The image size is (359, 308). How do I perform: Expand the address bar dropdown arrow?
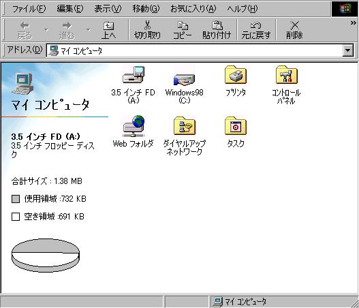(348, 50)
